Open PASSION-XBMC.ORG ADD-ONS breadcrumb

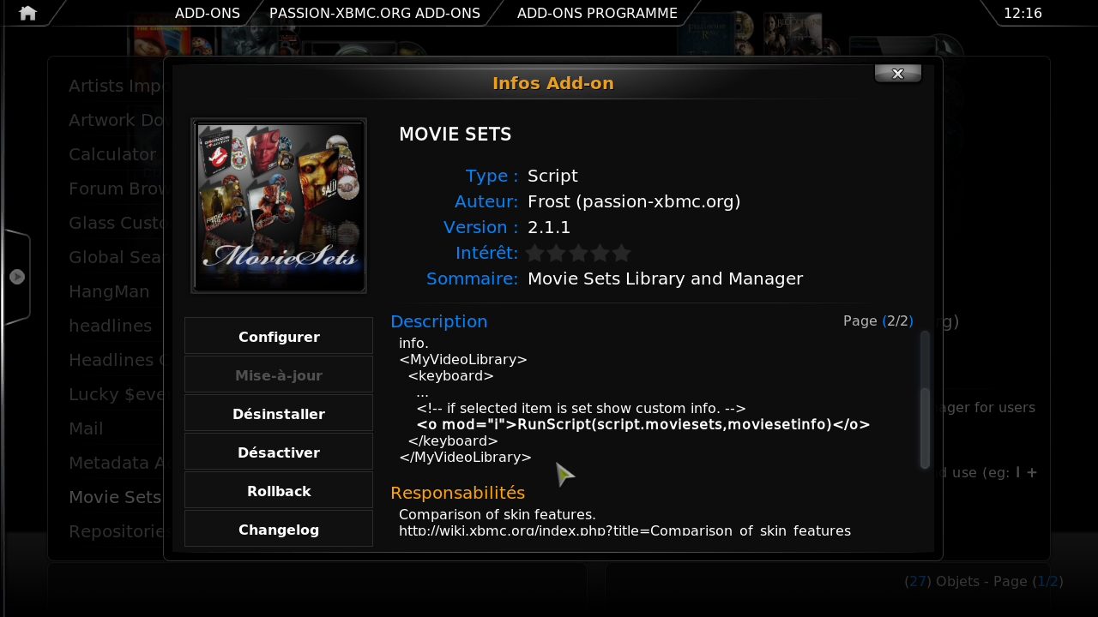[375, 13]
